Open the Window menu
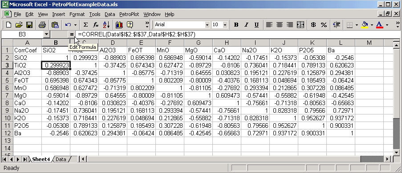402x173 pixels. (152, 14)
